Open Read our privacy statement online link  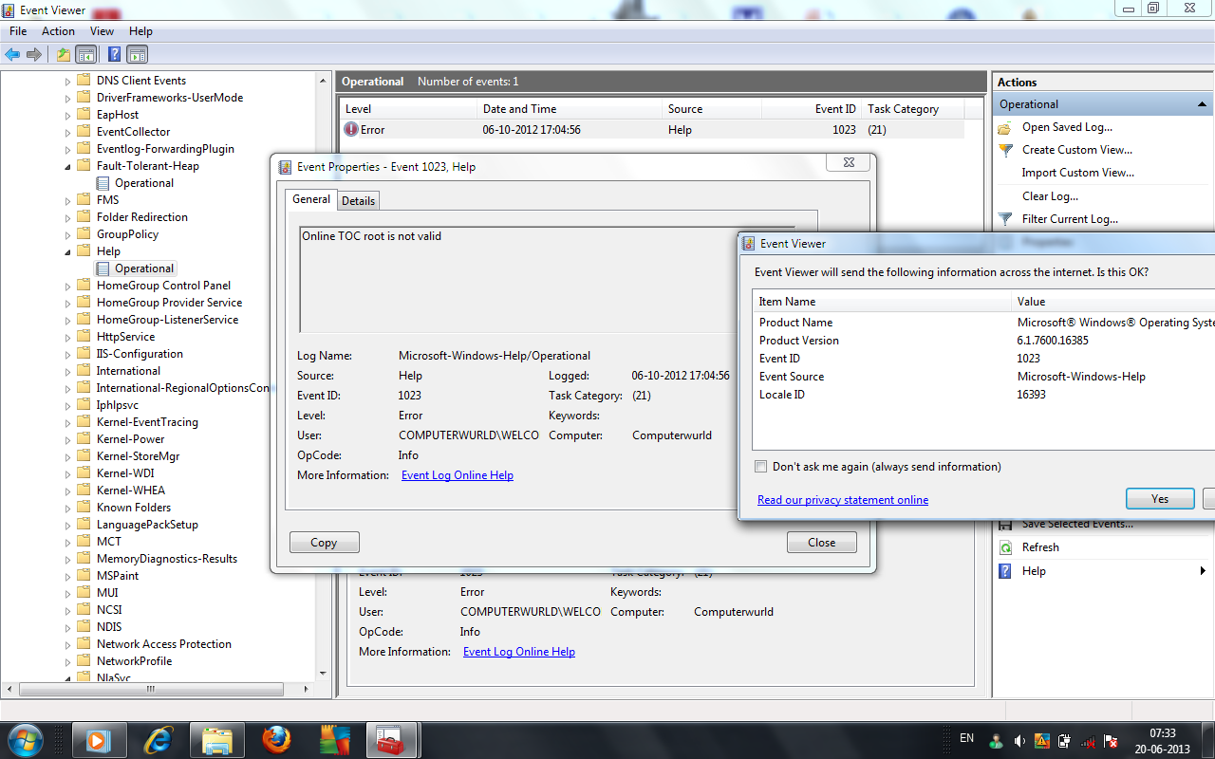843,500
